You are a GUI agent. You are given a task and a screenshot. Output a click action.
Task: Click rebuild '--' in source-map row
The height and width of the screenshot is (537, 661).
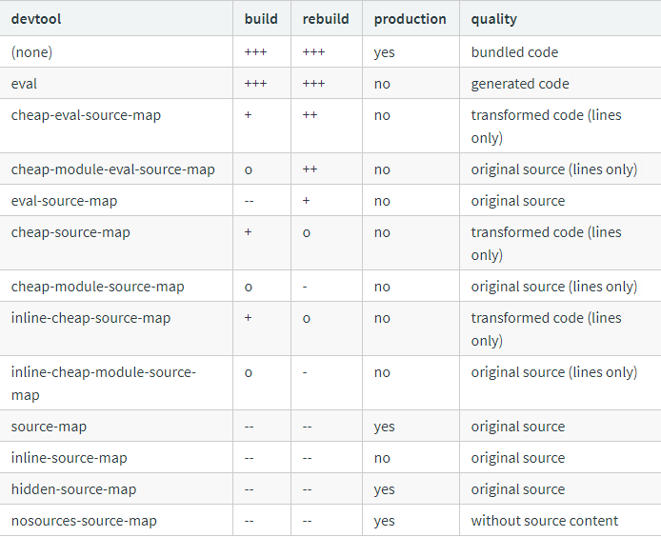point(308,427)
